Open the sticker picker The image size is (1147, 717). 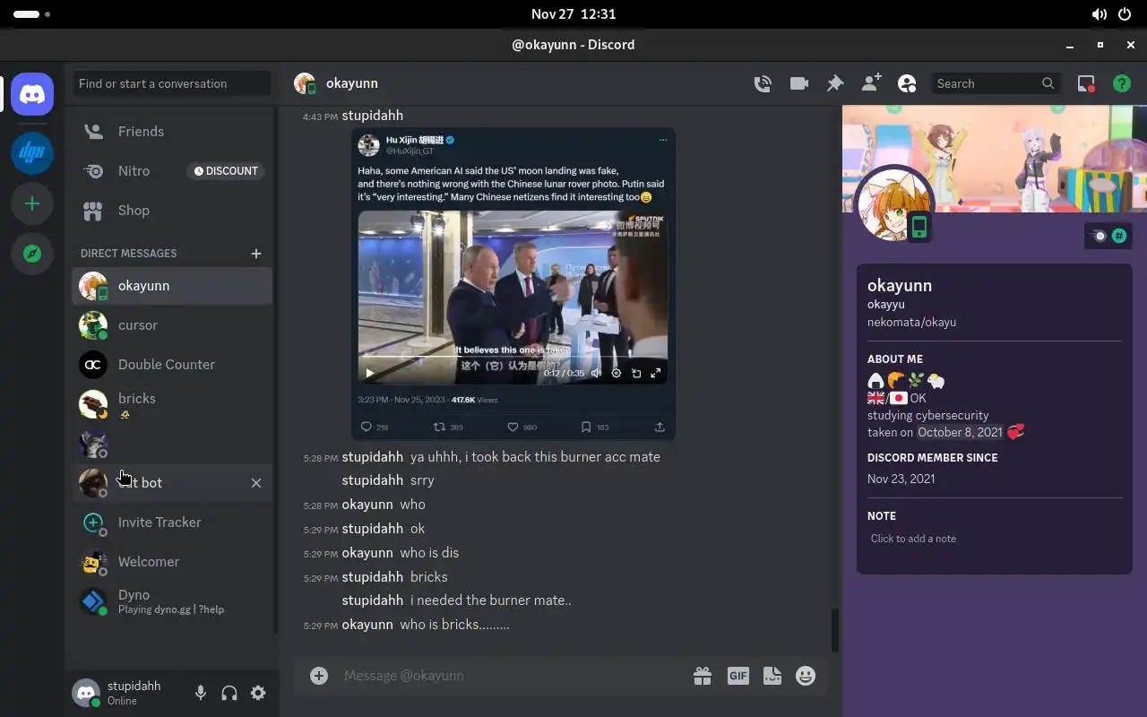[x=772, y=676]
